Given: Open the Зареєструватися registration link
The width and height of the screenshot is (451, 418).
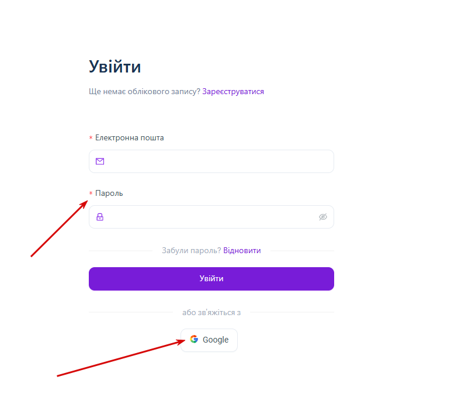Looking at the screenshot, I should [x=233, y=92].
